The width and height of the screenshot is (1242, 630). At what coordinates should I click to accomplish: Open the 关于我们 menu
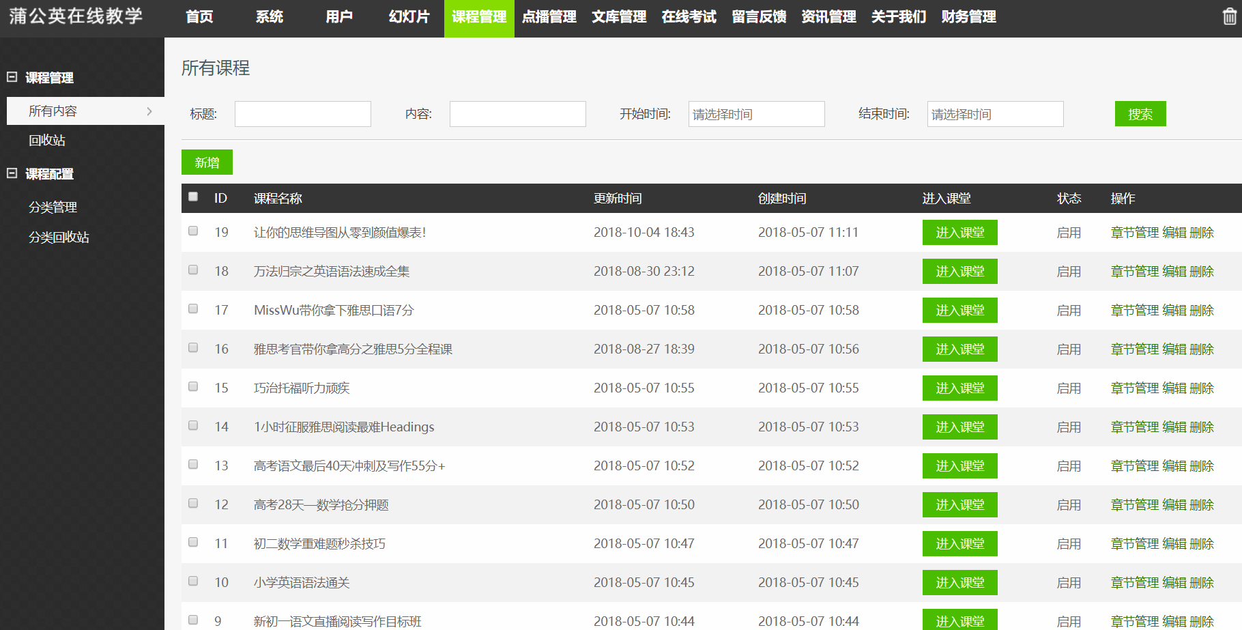[x=899, y=17]
